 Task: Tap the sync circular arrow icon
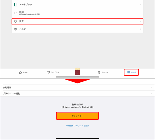(x=16, y=13)
